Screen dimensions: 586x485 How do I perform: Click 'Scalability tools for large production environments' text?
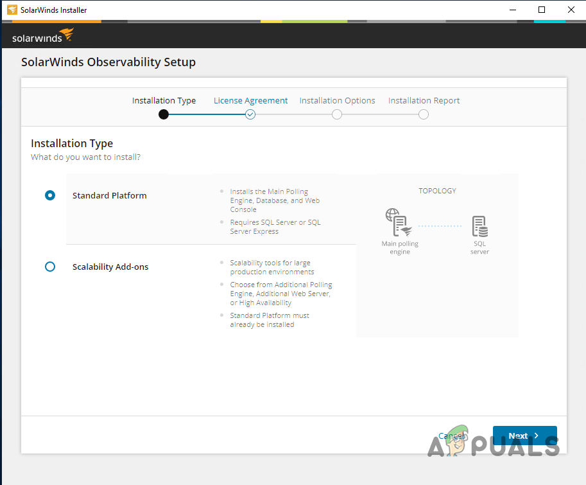pyautogui.click(x=272, y=267)
